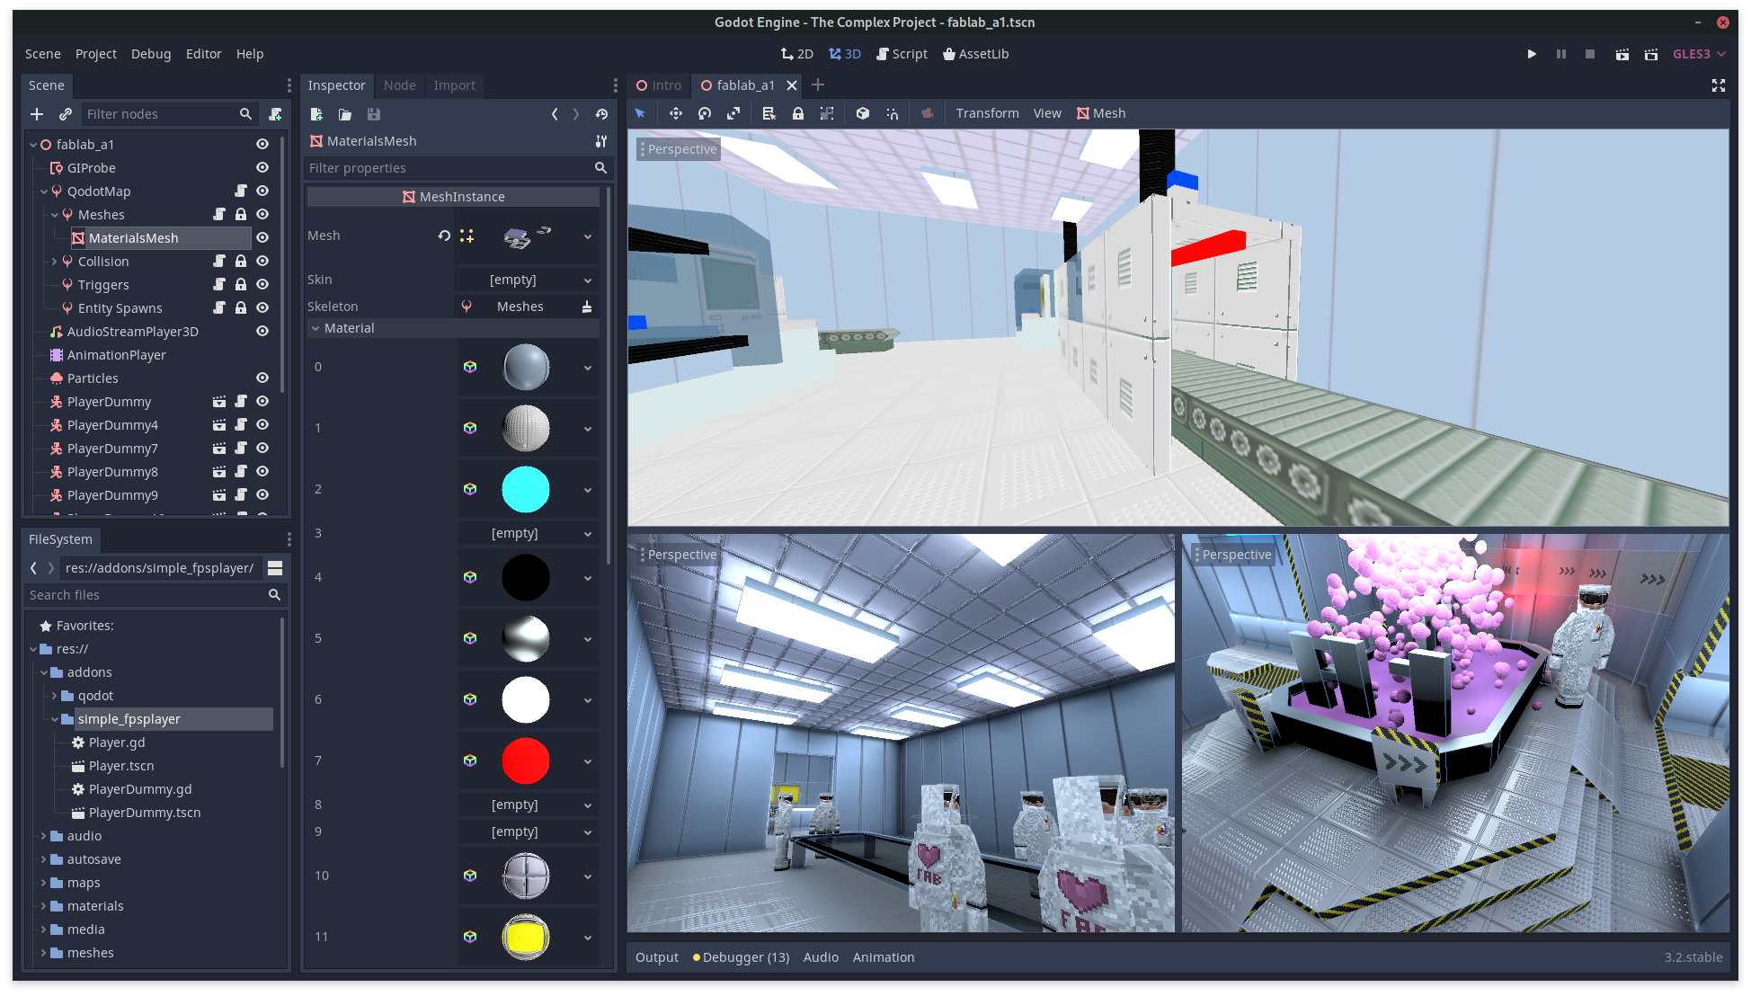This screenshot has height=996, width=1751.
Task: Select the Move mode tool
Action: [675, 113]
